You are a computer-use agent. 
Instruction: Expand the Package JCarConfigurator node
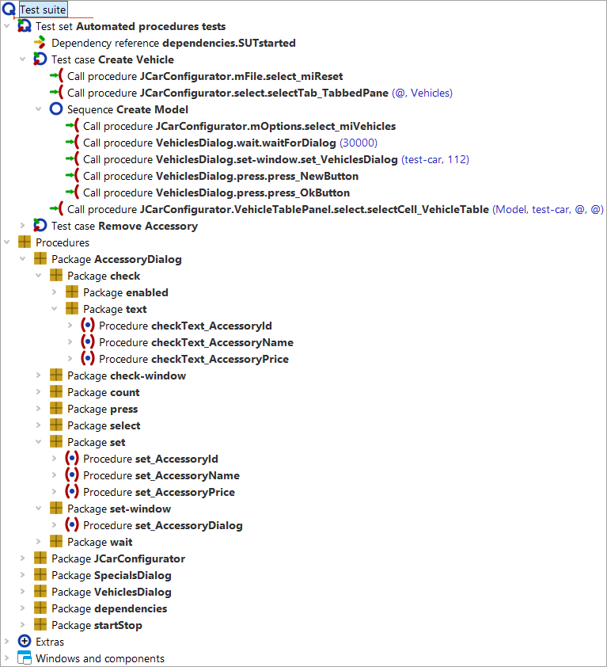23,558
